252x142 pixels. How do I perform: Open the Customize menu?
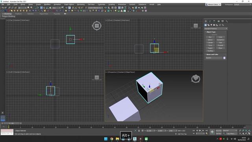click(x=102, y=4)
